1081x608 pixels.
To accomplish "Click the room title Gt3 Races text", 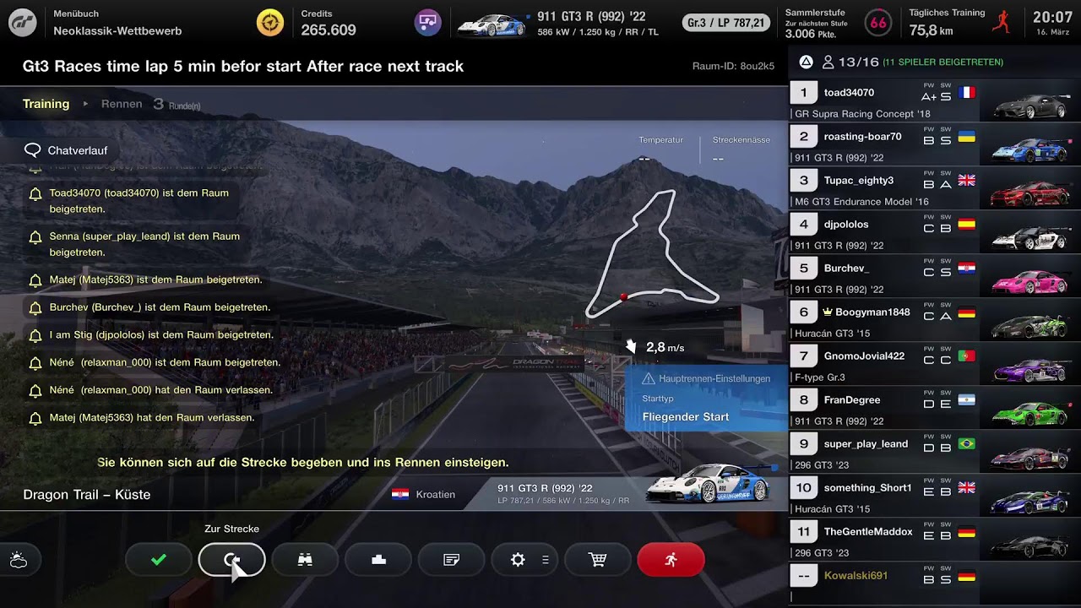I will [x=243, y=66].
